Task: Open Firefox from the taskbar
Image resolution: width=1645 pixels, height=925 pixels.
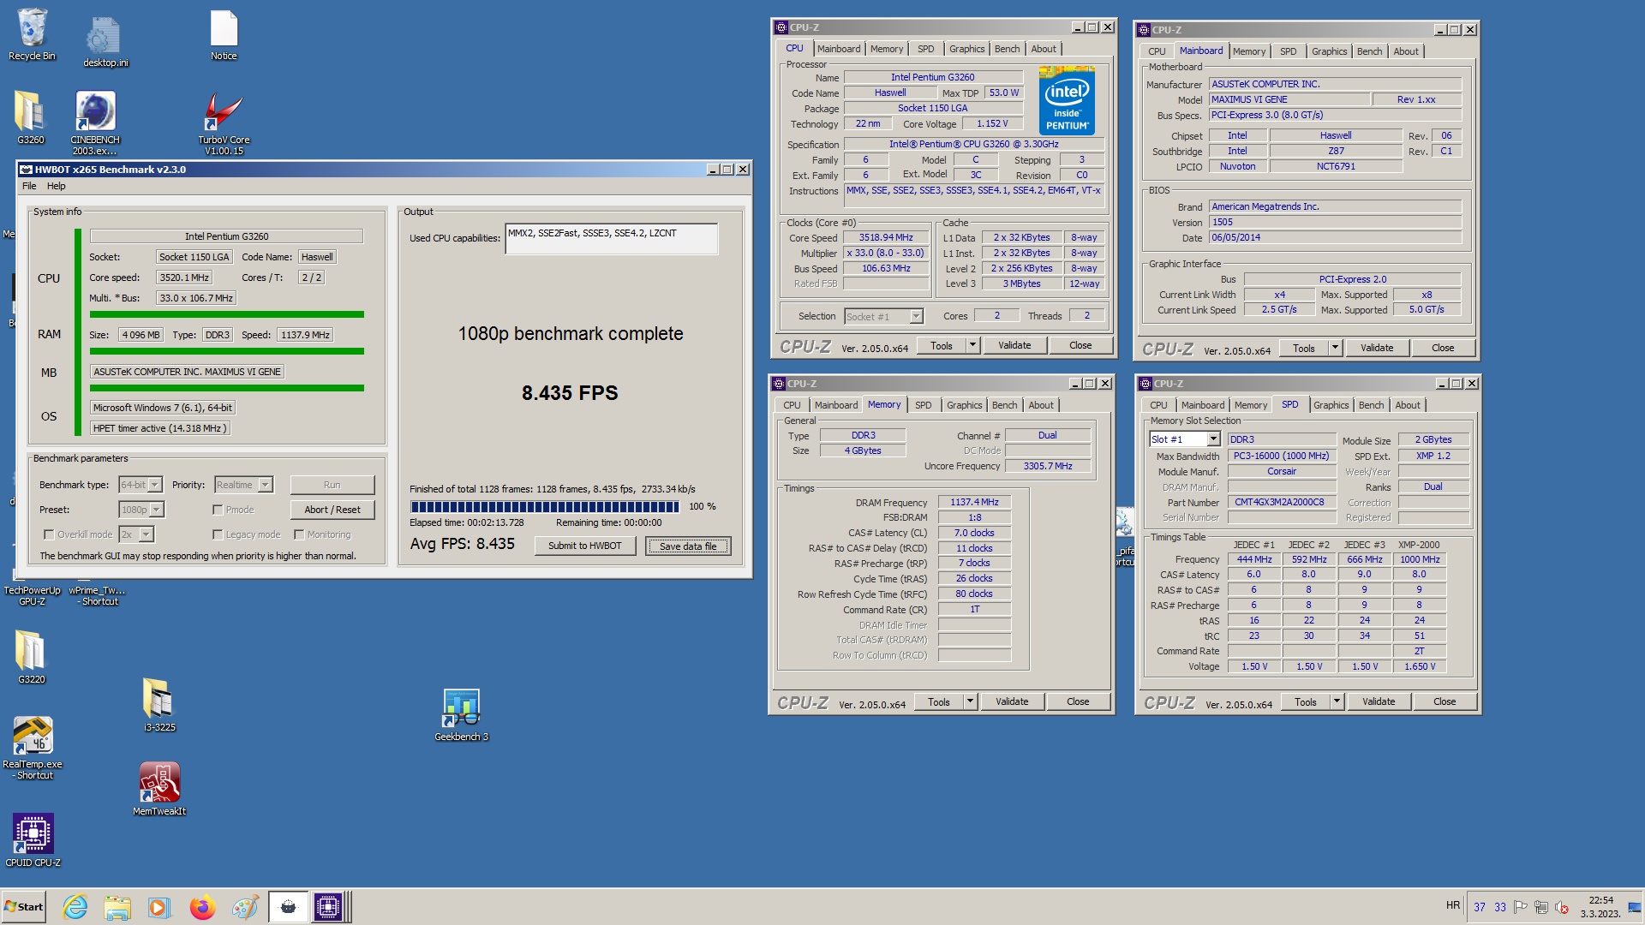Action: point(202,907)
